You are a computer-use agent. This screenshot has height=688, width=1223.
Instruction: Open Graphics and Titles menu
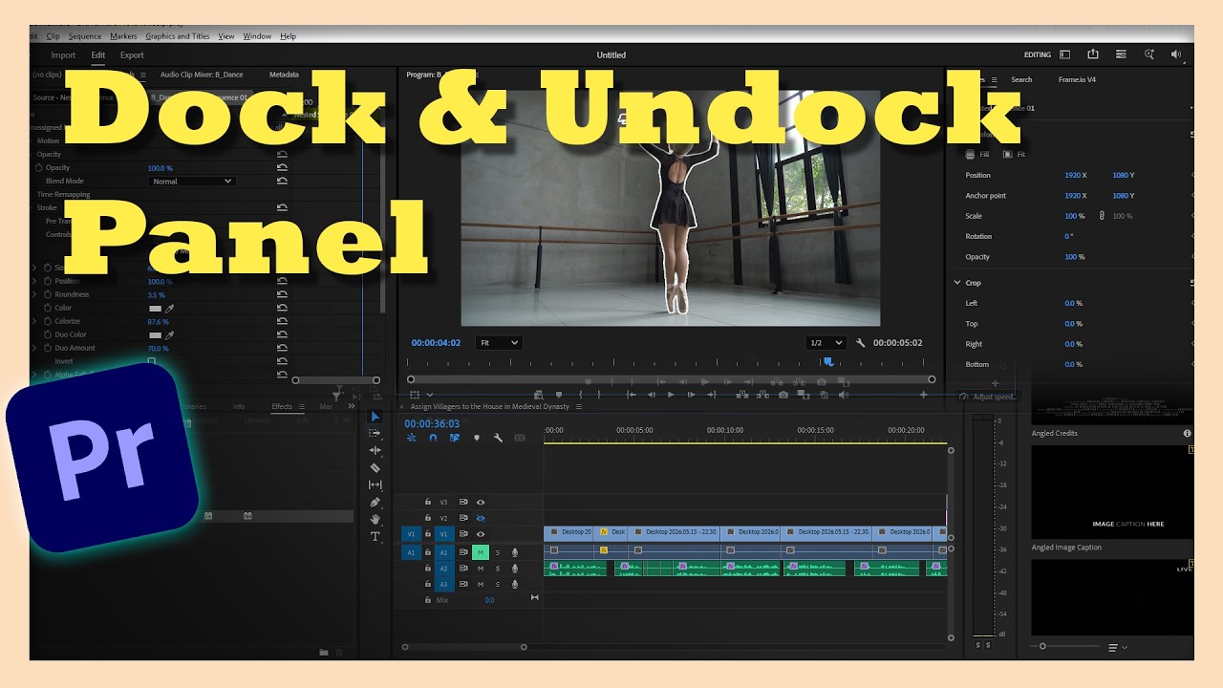pos(178,36)
